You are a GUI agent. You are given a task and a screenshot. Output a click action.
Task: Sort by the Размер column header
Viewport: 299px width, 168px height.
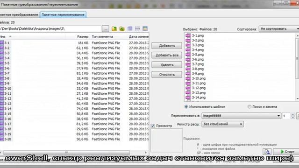pyautogui.click(x=83, y=36)
